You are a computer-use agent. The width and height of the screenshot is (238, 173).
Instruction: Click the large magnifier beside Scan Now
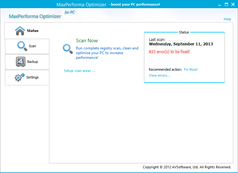(68, 49)
